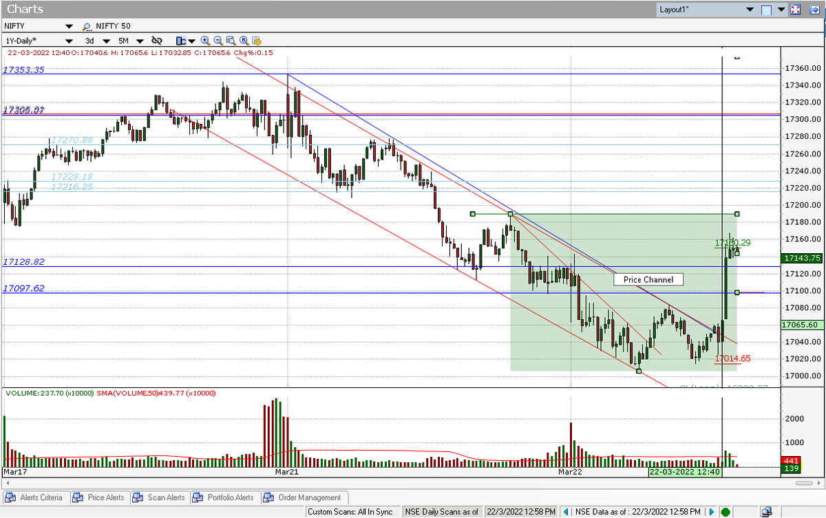Open the 1Y-Daily template dropdown
Screen dimensions: 826x518
[68, 41]
